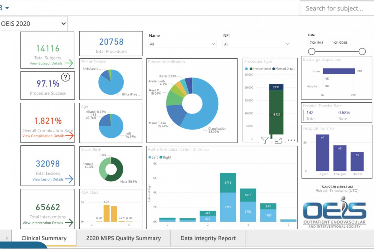Click the filter funnel icon on Procedure Type chart

(x=264, y=140)
